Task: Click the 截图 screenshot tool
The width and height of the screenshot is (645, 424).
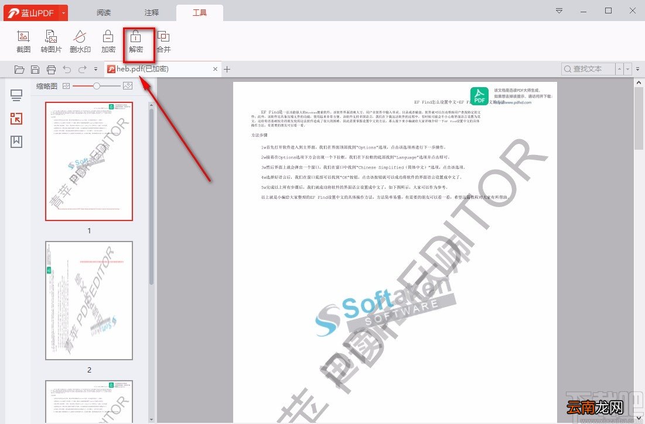Action: [23, 42]
